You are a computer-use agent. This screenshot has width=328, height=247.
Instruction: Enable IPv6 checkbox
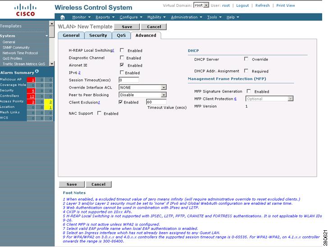(122, 72)
